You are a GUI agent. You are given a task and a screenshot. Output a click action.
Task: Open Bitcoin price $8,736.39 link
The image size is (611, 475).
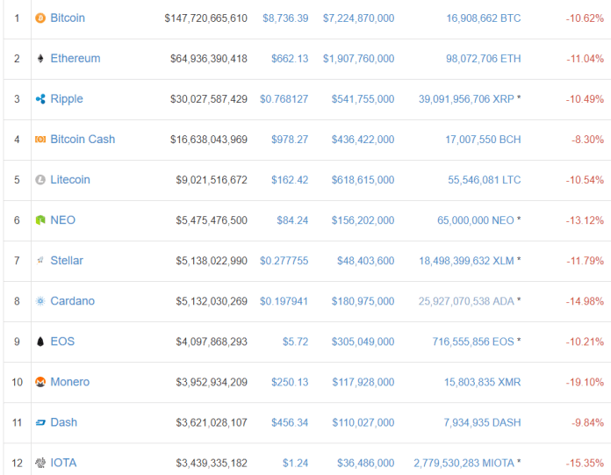coord(285,18)
